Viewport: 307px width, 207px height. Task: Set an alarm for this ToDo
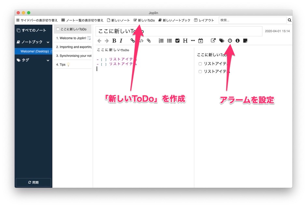point(230,41)
